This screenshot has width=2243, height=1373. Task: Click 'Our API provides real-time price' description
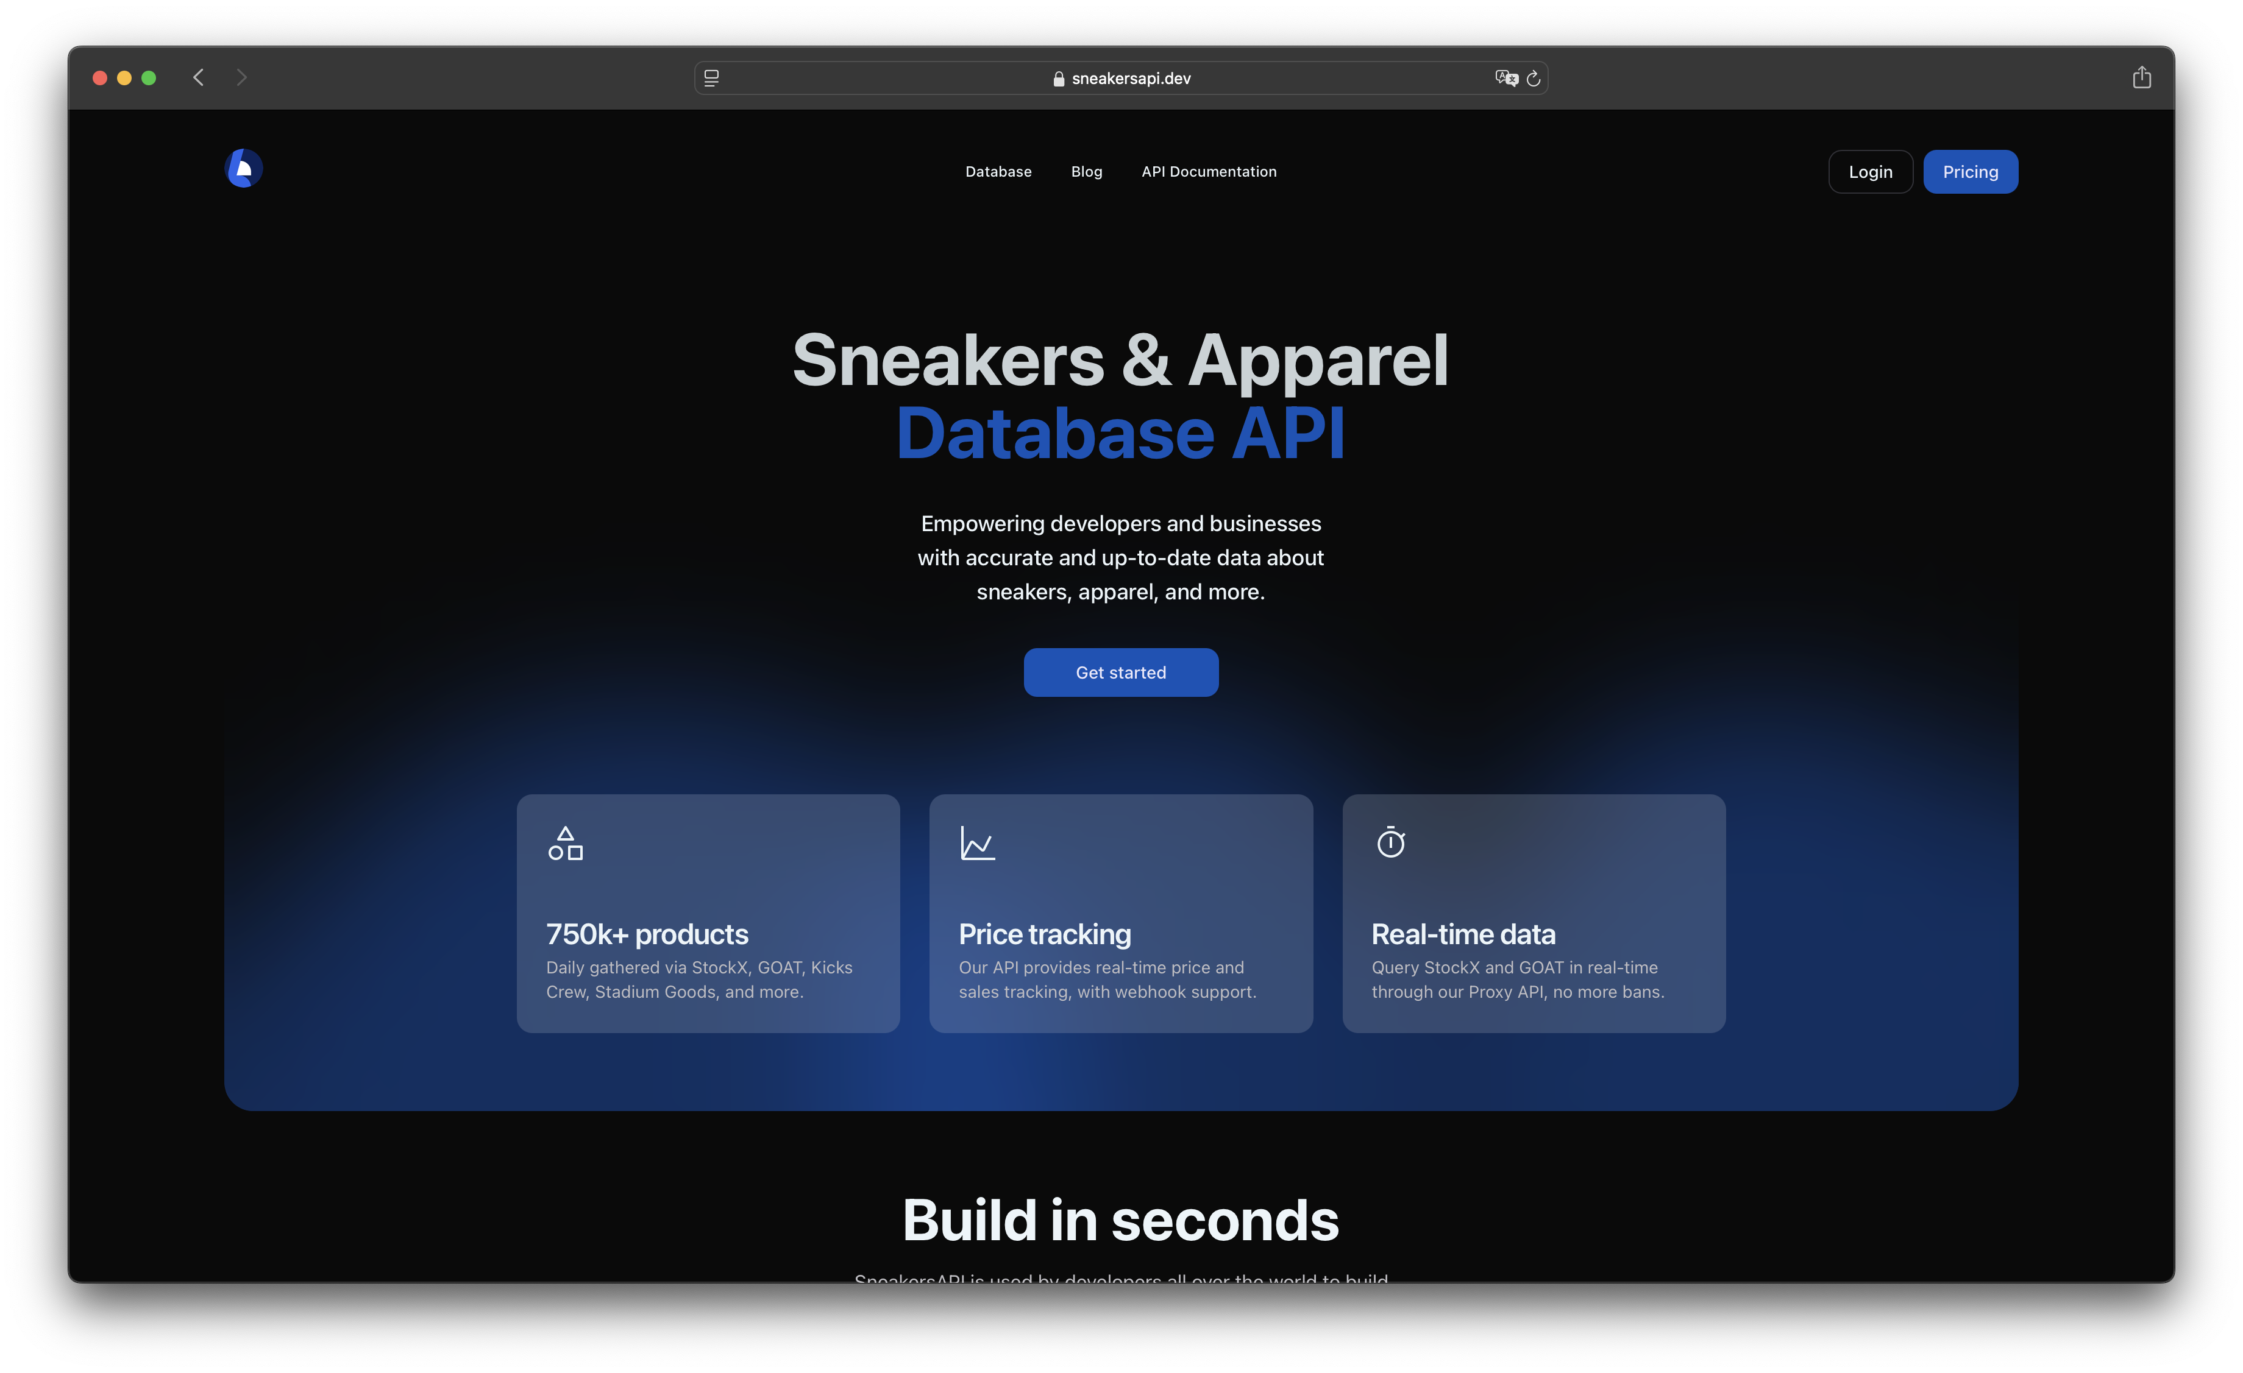tap(1107, 980)
